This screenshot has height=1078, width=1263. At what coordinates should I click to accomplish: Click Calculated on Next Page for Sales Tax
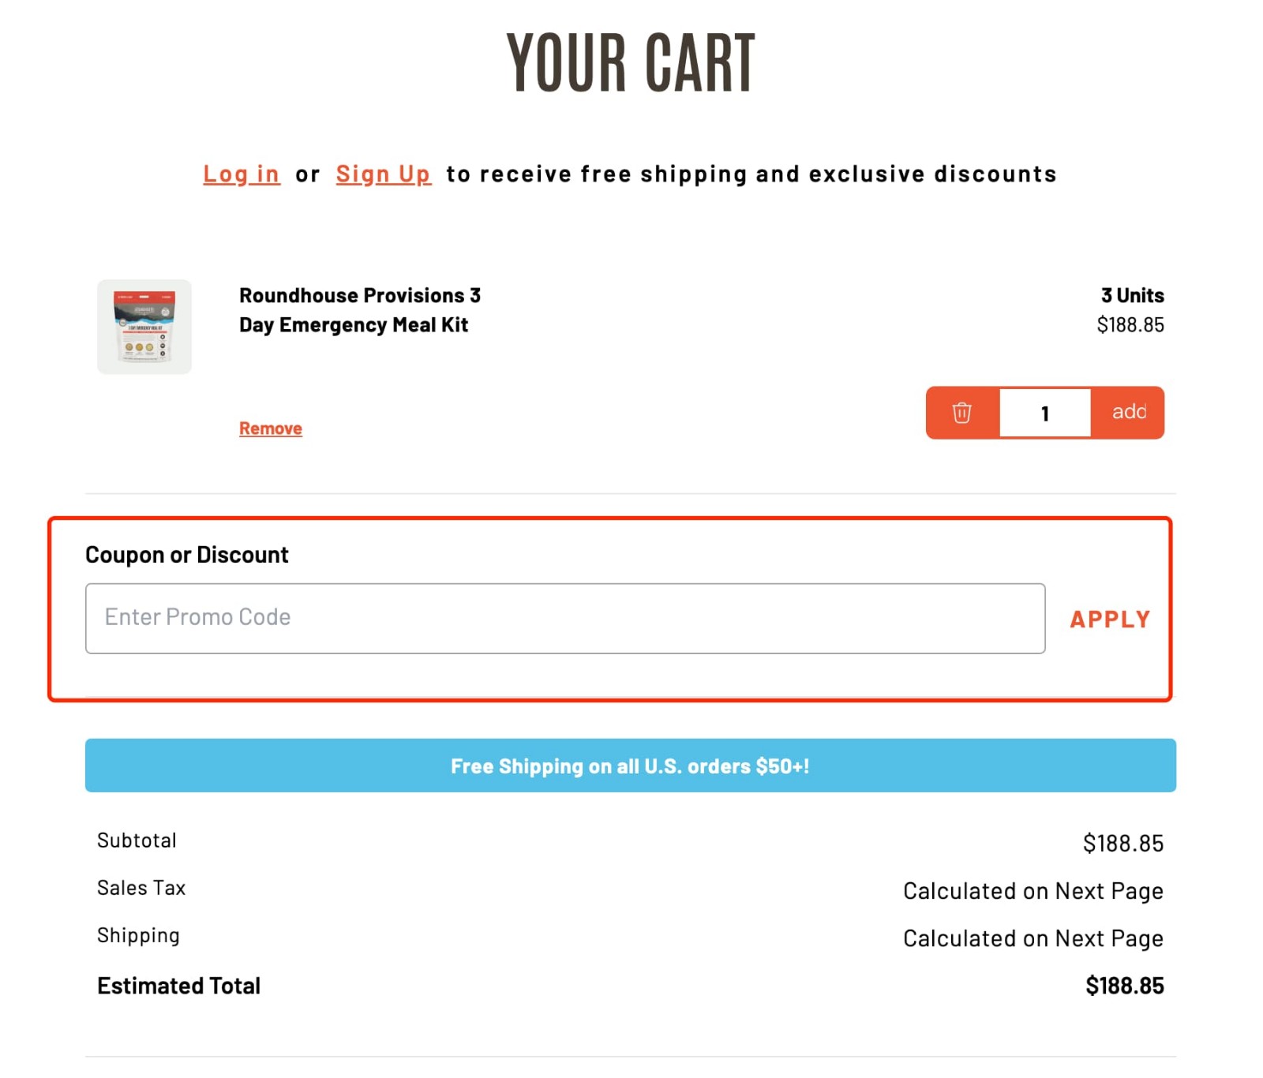point(1033,890)
